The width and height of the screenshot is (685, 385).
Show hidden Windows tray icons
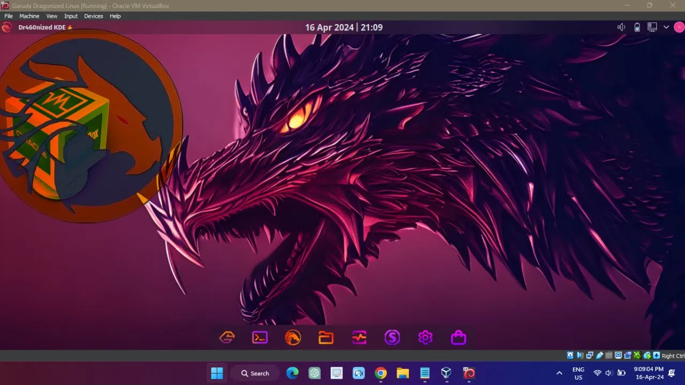[x=559, y=373]
